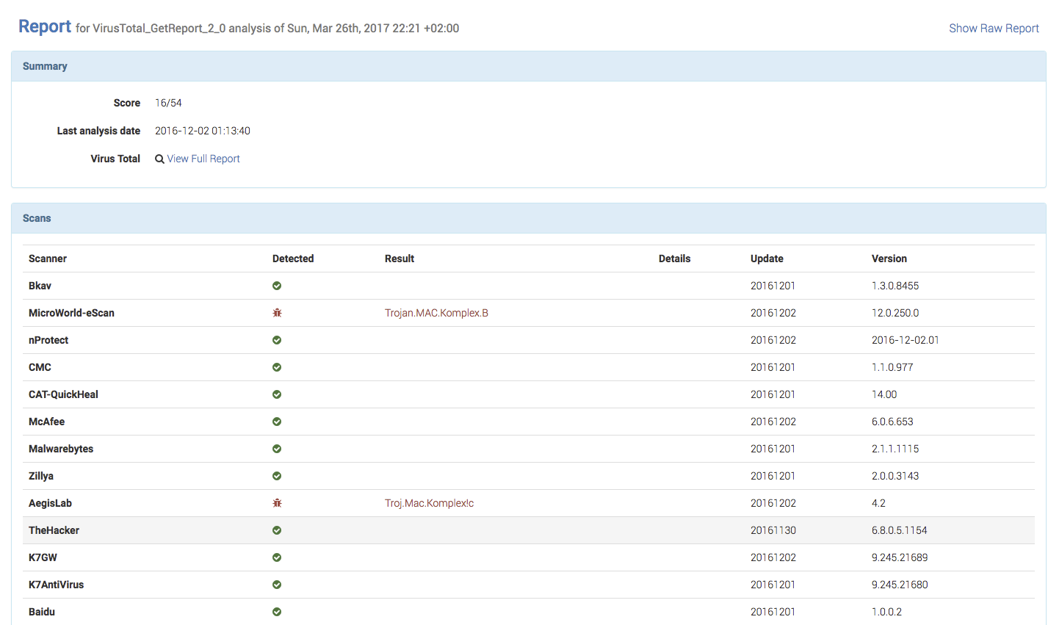
Task: Click the green check icon for nProtect
Action: (x=277, y=340)
